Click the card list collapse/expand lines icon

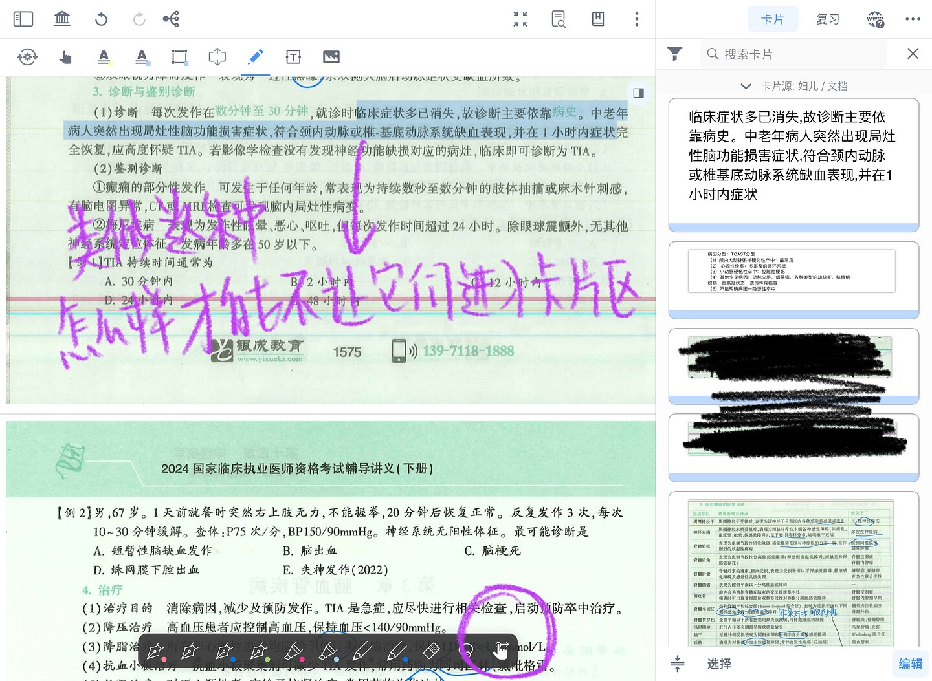click(678, 664)
